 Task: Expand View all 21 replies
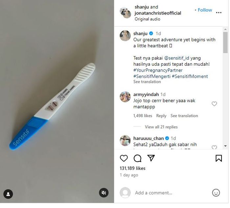click(161, 127)
